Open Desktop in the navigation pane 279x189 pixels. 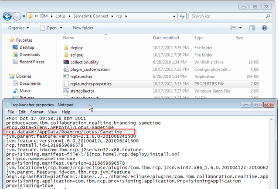(27, 47)
